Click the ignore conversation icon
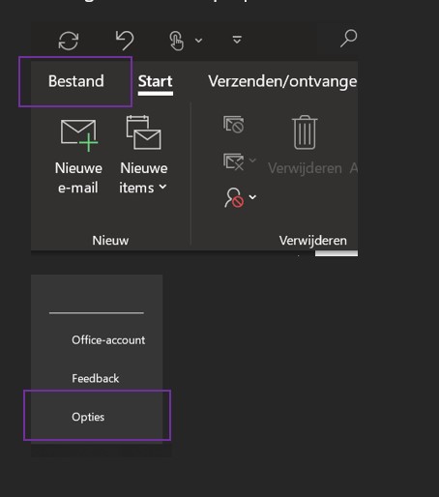Image resolution: width=439 pixels, height=497 pixels. 234,125
